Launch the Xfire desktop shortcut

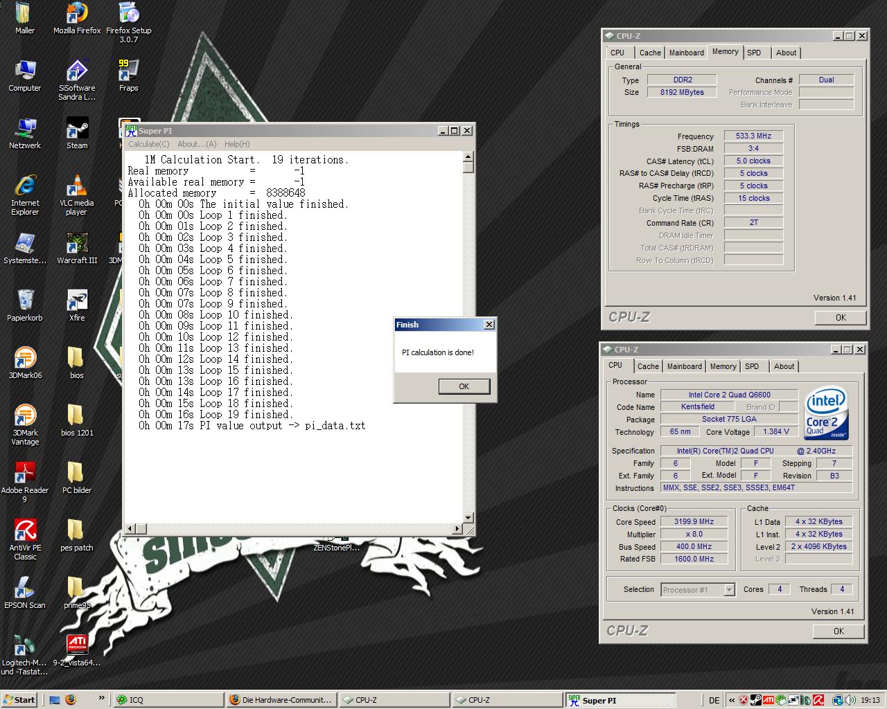click(x=77, y=306)
